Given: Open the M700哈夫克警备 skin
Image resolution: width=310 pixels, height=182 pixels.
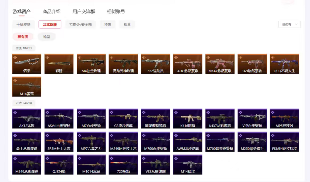Looking at the screenshot, I should [220, 142].
